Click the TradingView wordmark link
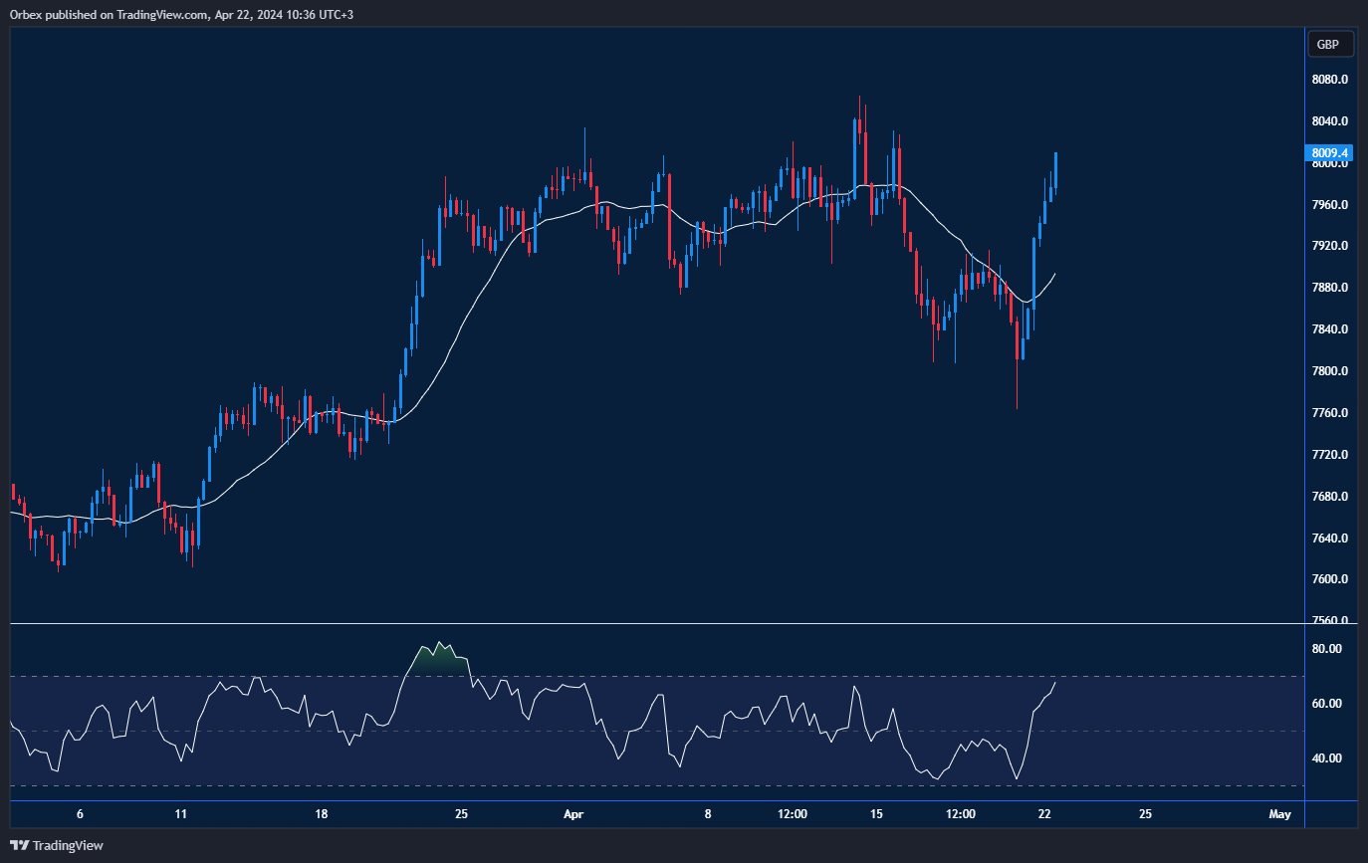This screenshot has height=863, width=1368. pyautogui.click(x=68, y=845)
